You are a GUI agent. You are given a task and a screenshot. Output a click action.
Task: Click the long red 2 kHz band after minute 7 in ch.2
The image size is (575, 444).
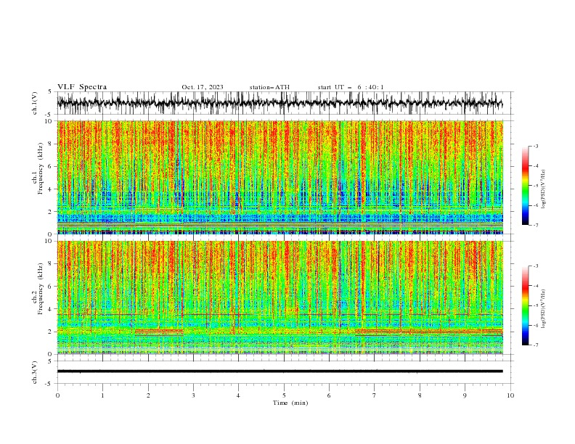point(429,332)
